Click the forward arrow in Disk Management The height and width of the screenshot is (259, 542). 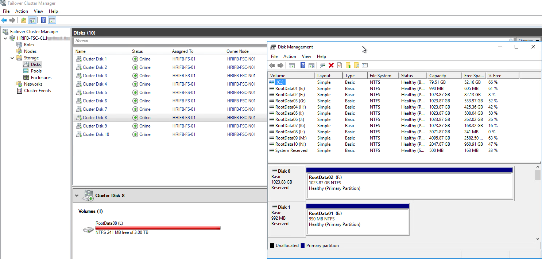pyautogui.click(x=280, y=65)
